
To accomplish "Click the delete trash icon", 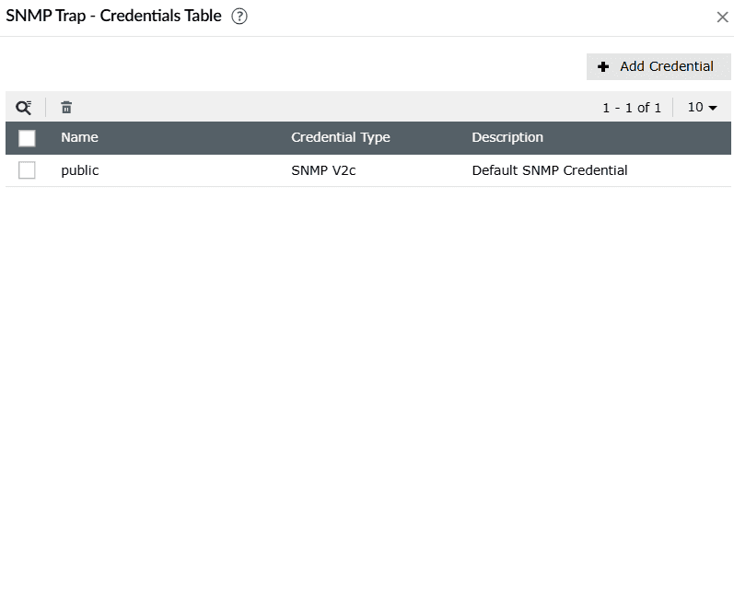I will 66,108.
